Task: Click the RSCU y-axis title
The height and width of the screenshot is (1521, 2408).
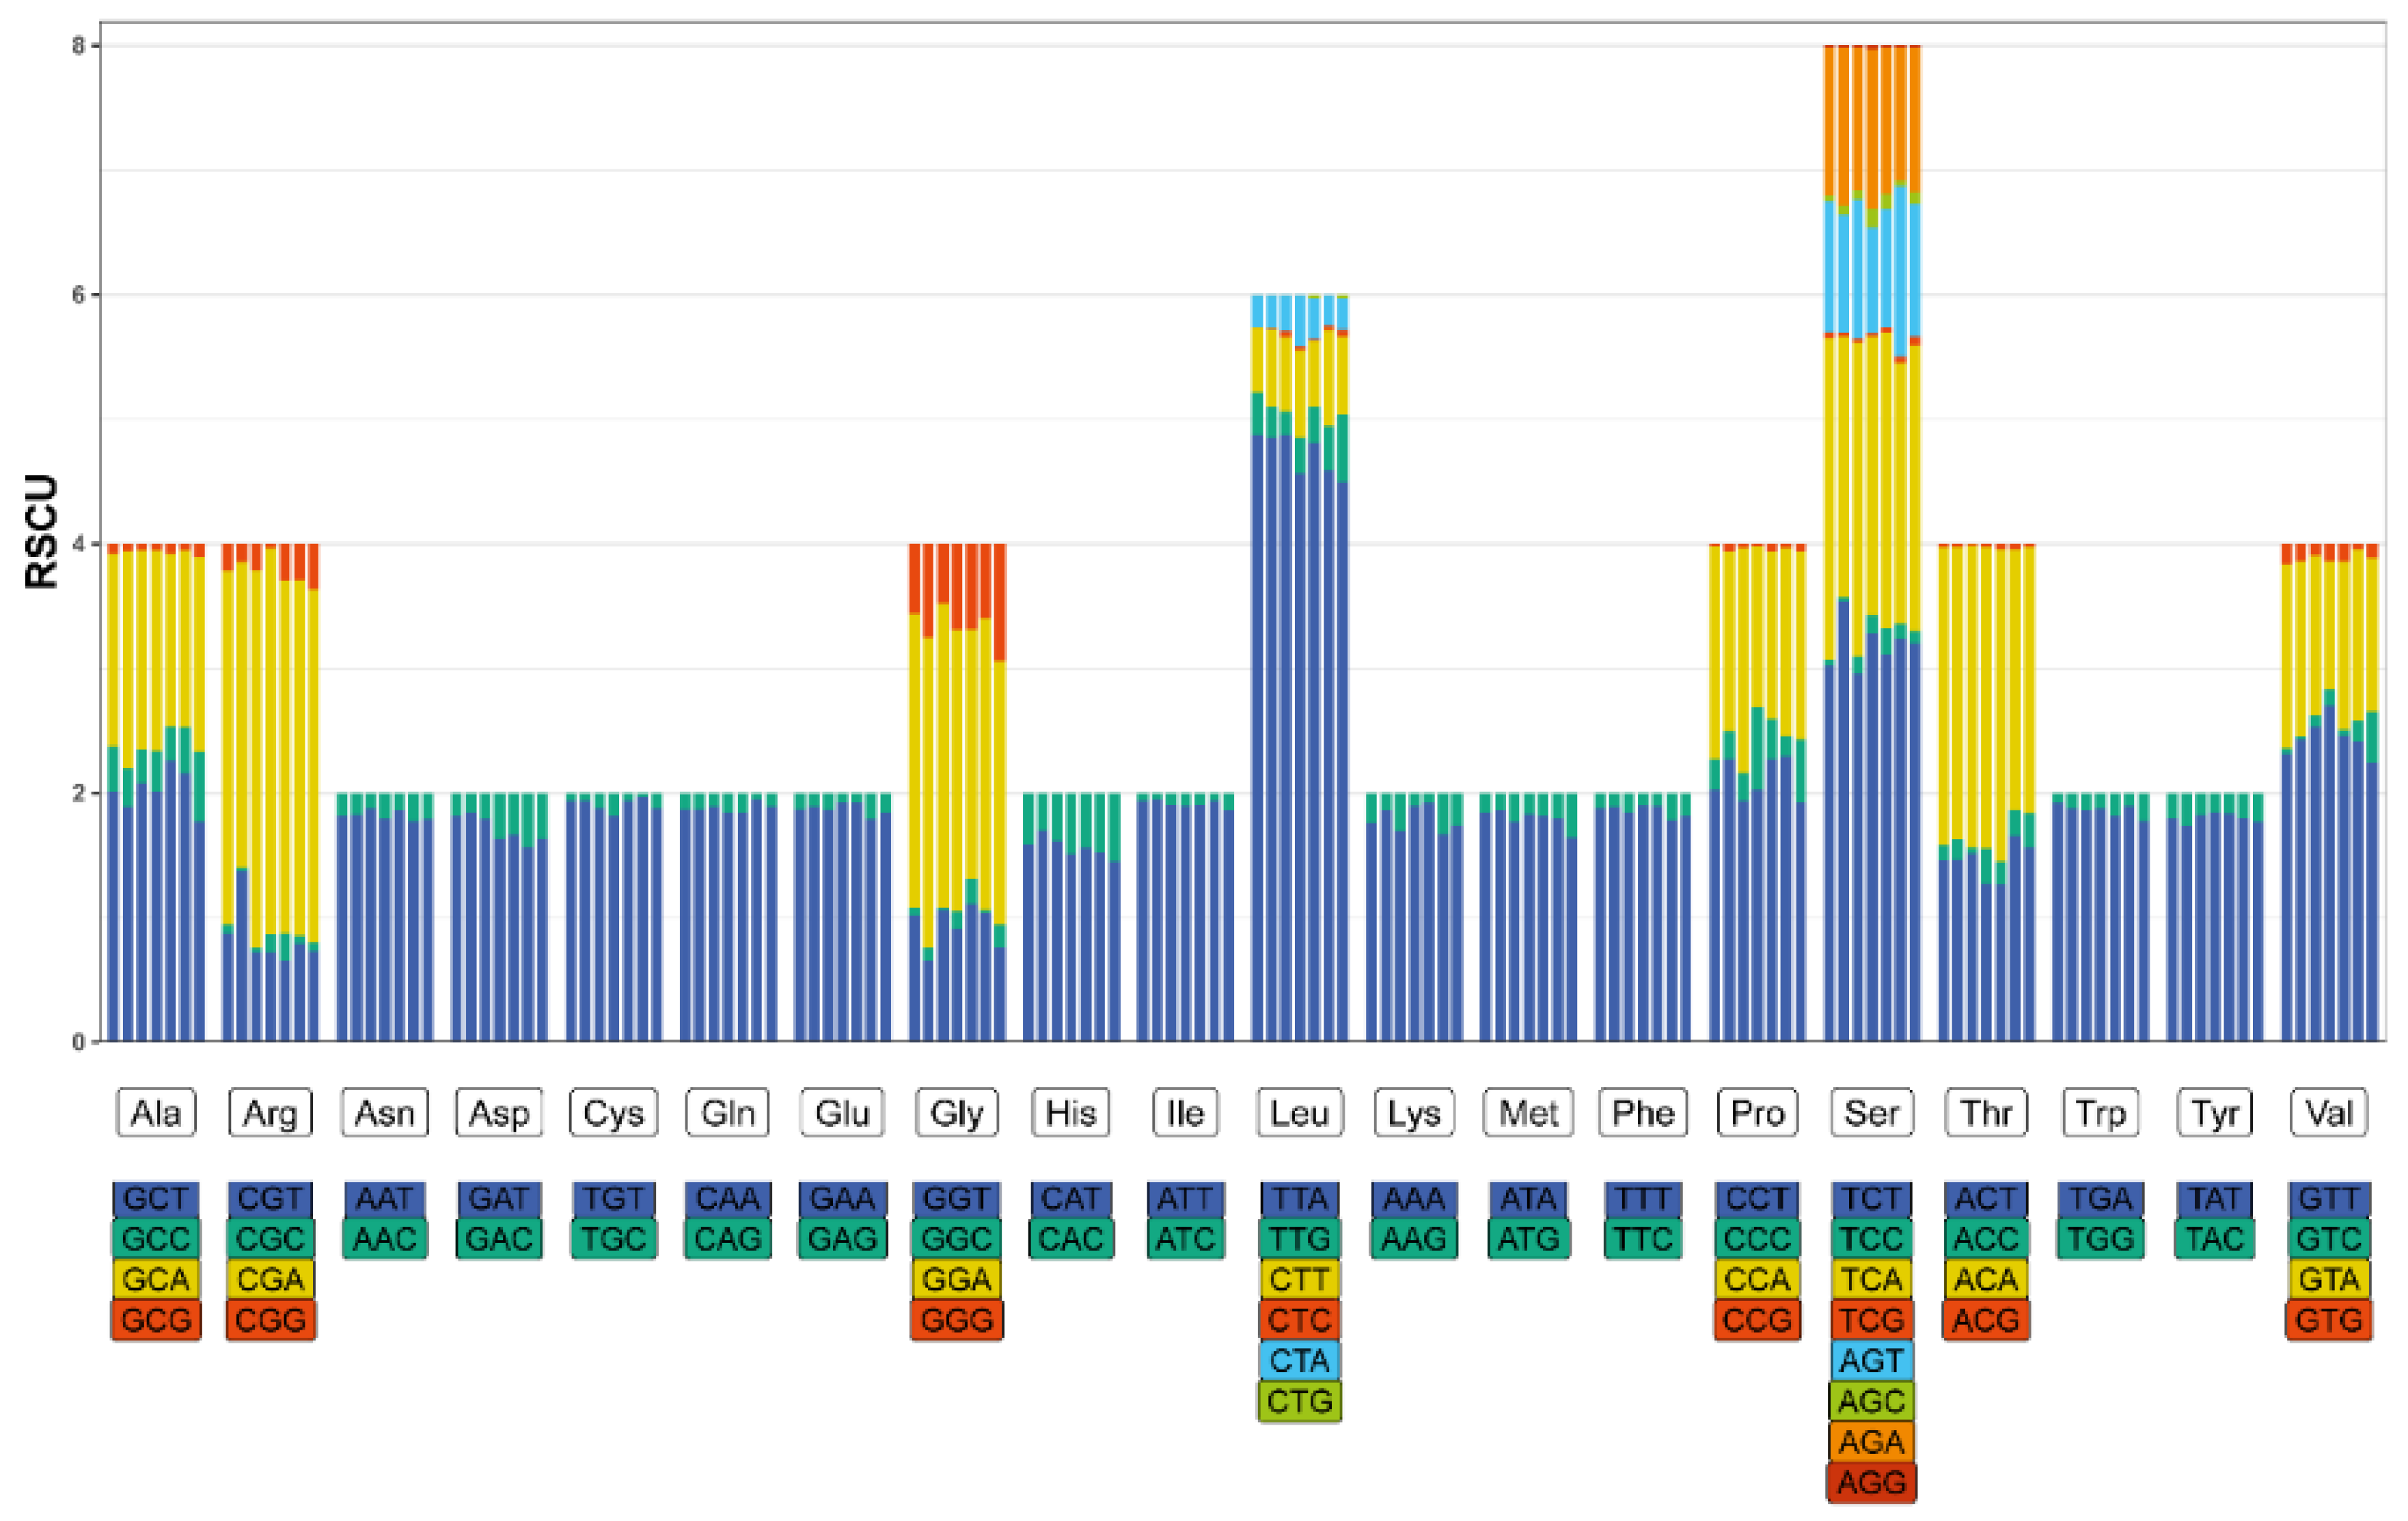Action: click(x=42, y=531)
